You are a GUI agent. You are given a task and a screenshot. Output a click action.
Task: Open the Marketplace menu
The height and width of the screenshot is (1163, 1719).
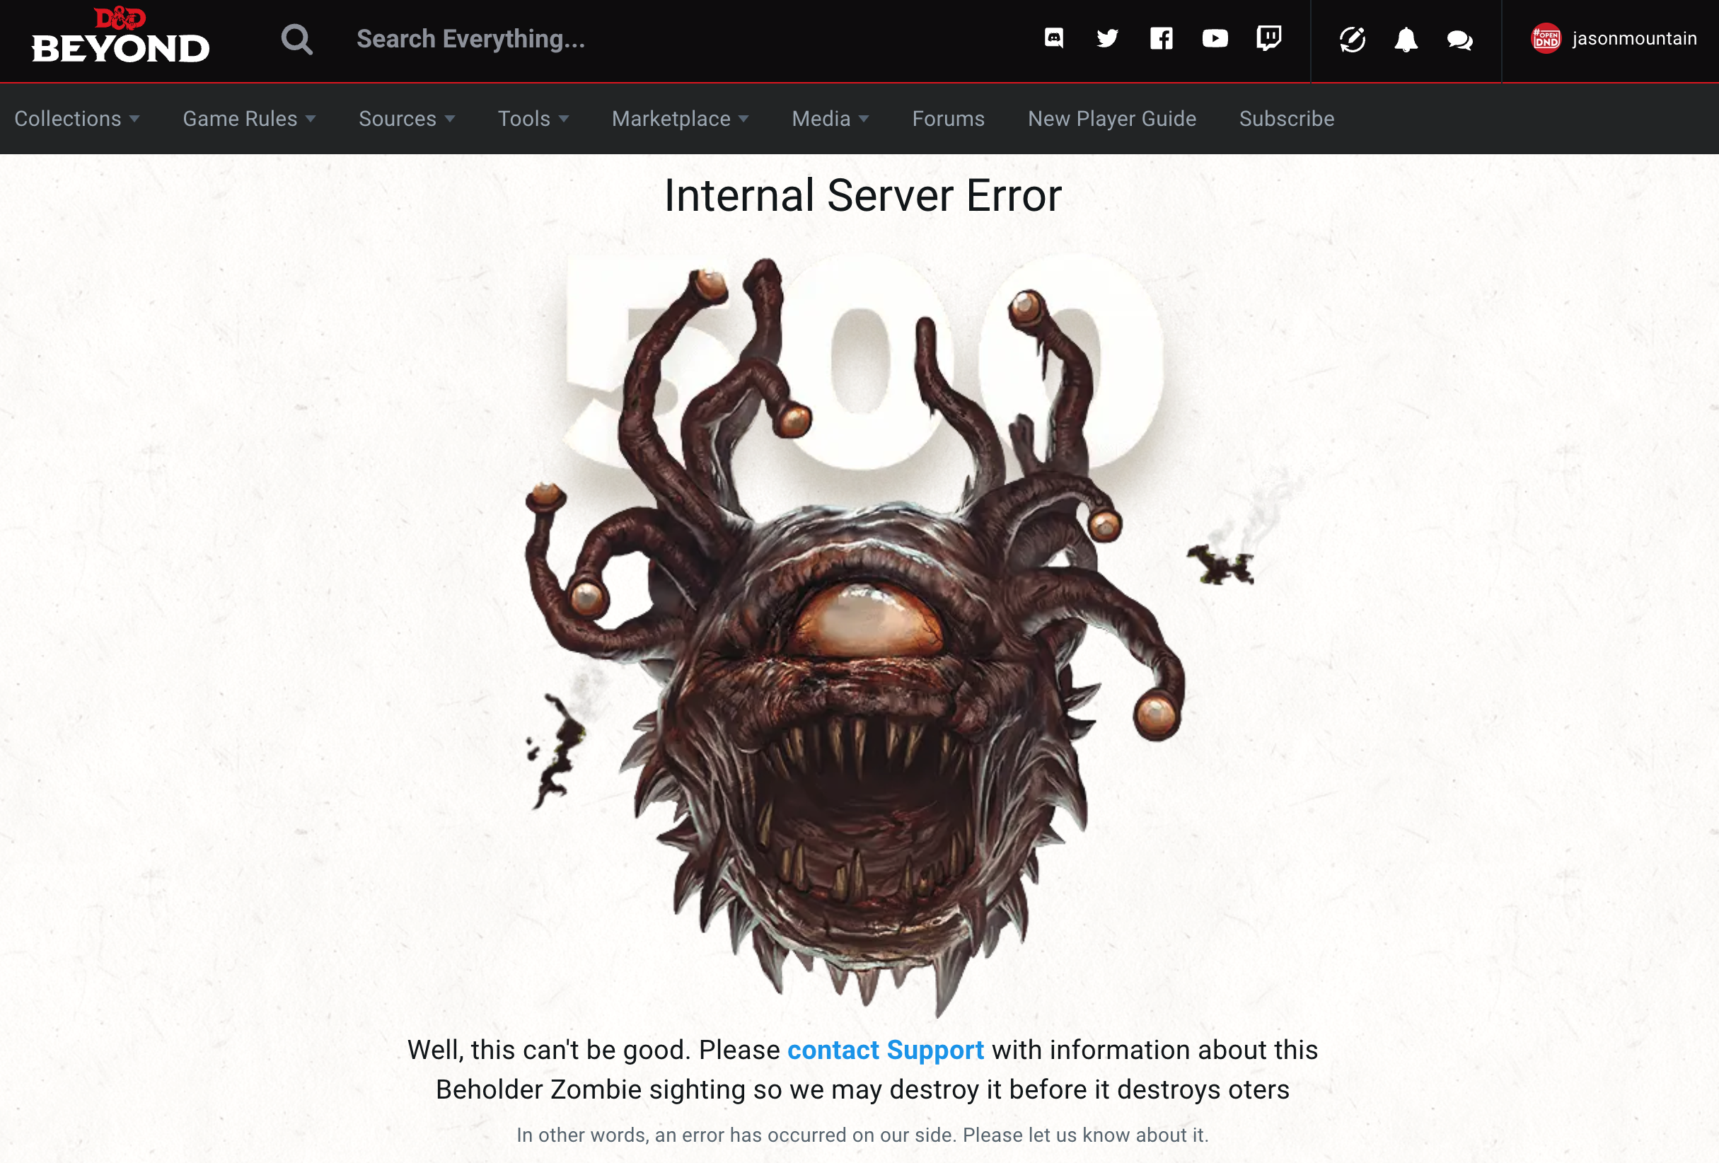click(x=671, y=119)
